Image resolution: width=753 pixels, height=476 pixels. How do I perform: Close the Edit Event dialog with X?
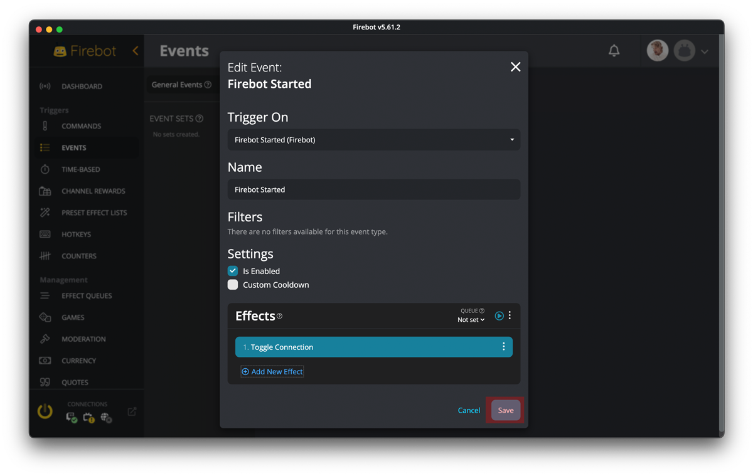pyautogui.click(x=515, y=66)
